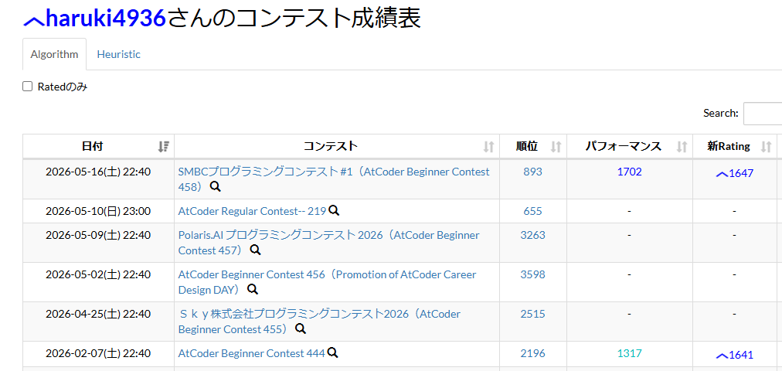Open rank 655 standings link
Screen dimensions: 782x371
pos(532,212)
